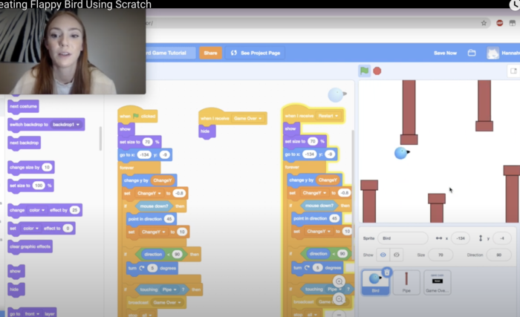The height and width of the screenshot is (317, 520).
Task: Click the stage size layout icon
Action: click(x=513, y=71)
